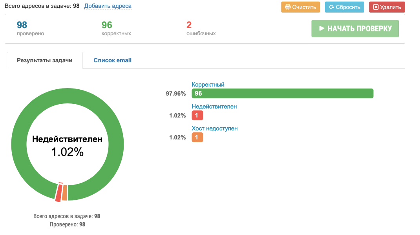Click the 2 ошибочных counter
This screenshot has height=235, width=420.
click(x=189, y=25)
